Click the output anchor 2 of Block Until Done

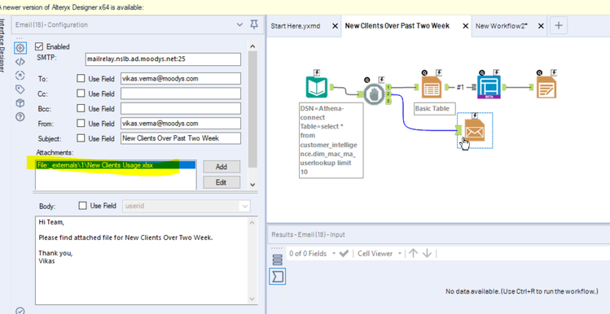388,94
